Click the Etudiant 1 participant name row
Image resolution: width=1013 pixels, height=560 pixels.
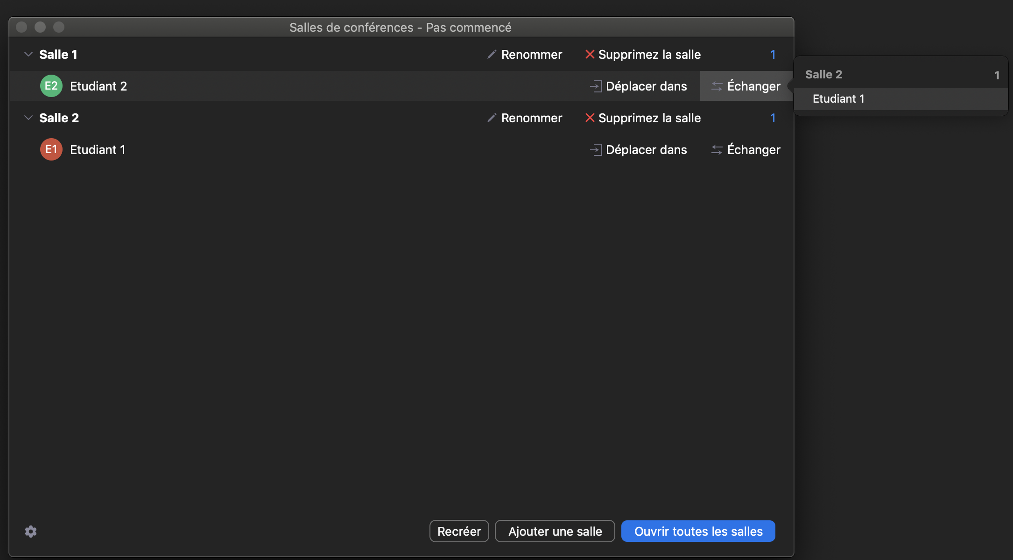coord(98,150)
